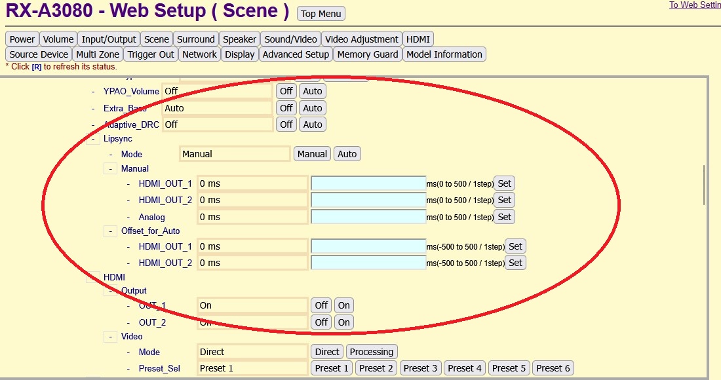721x380 pixels.
Task: Open the Trigger Out tab
Action: [151, 54]
